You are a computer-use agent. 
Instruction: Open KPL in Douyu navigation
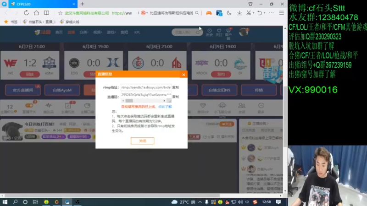(x=137, y=32)
